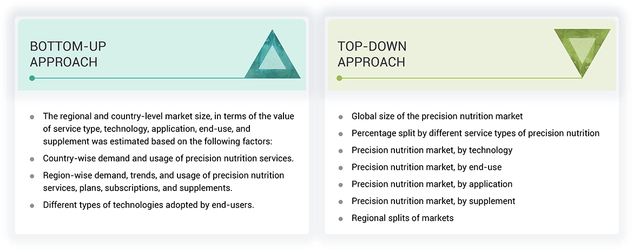633x250 pixels.
Task: Click 'Different types of technologies adopted' text
Action: coord(148,205)
